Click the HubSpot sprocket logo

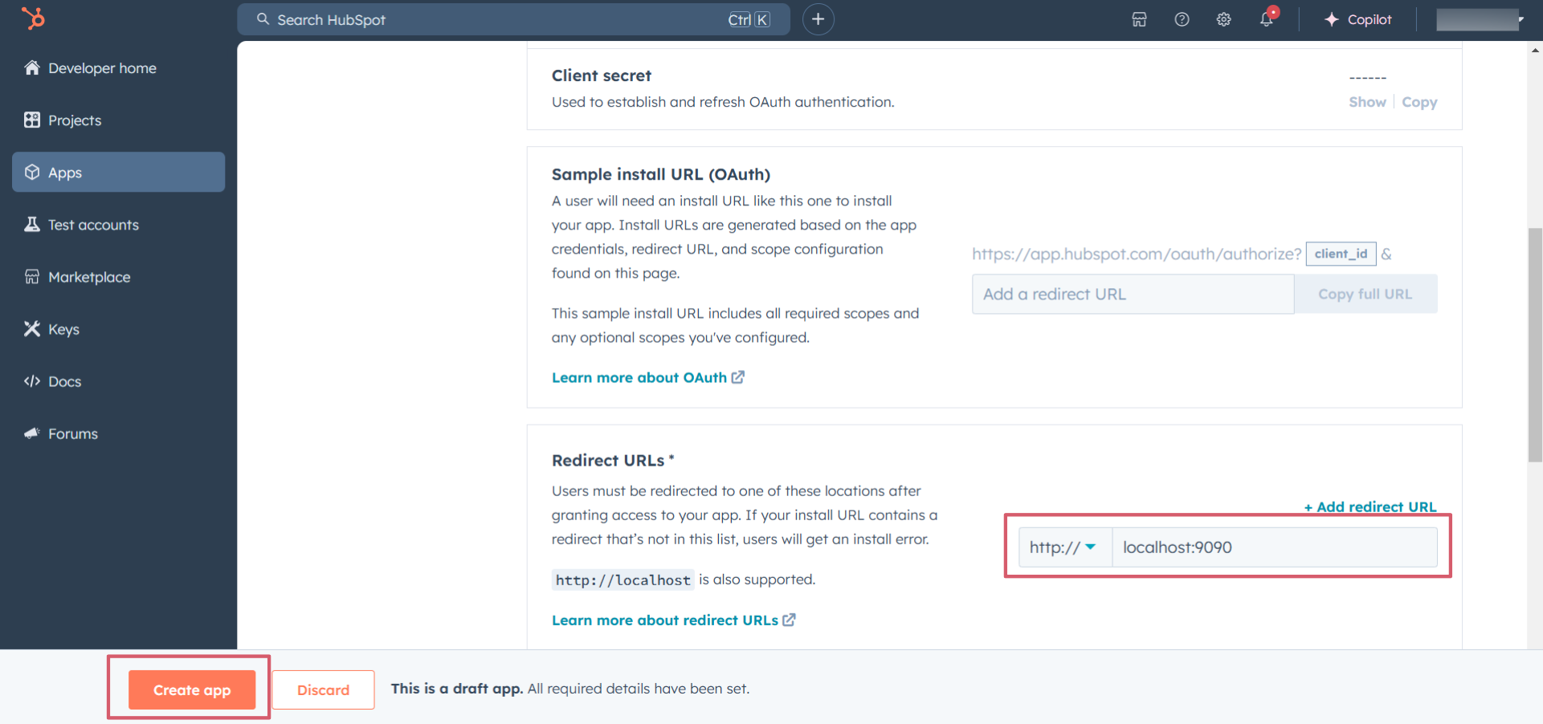pos(33,18)
